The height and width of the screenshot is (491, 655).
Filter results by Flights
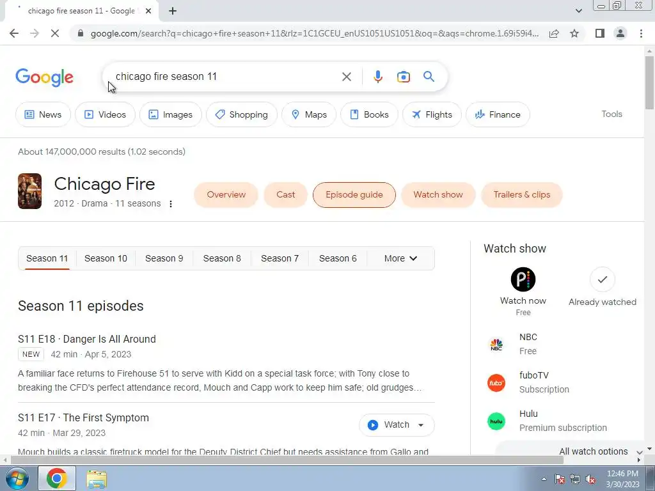[432, 114]
